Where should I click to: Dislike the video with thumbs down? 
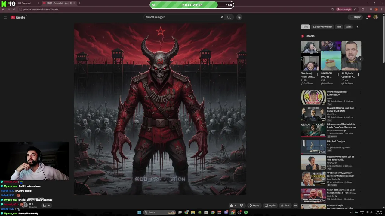(241, 205)
